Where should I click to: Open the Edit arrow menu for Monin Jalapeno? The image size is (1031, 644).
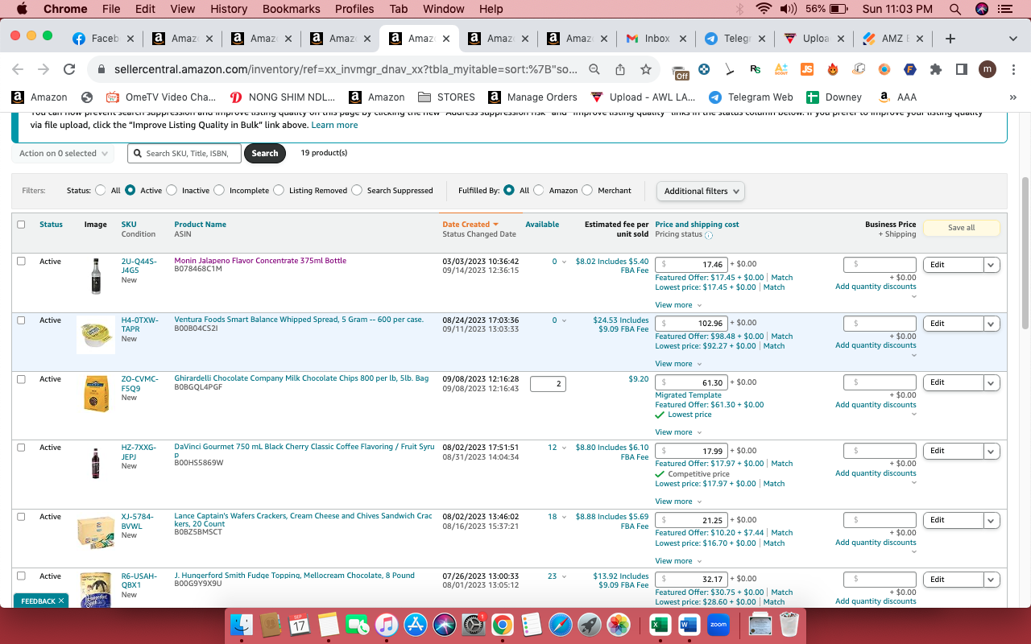tap(992, 265)
